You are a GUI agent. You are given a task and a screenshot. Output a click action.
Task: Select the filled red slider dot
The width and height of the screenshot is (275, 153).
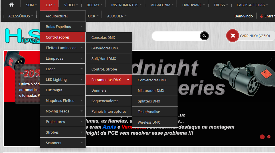(262, 137)
